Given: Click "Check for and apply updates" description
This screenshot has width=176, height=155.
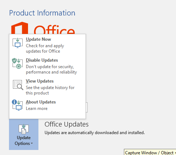Looking at the screenshot, I should coord(45,48).
